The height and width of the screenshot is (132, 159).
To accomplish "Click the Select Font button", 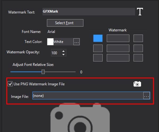I will click(65, 23).
